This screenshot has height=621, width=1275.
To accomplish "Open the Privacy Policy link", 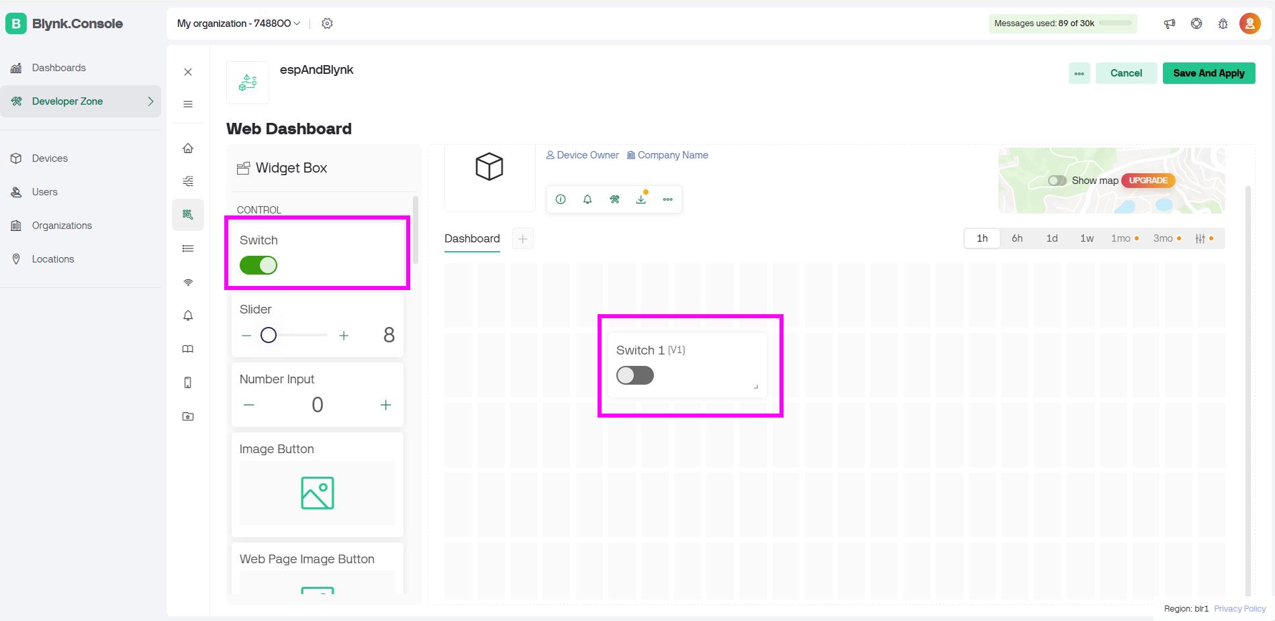I will [1239, 609].
